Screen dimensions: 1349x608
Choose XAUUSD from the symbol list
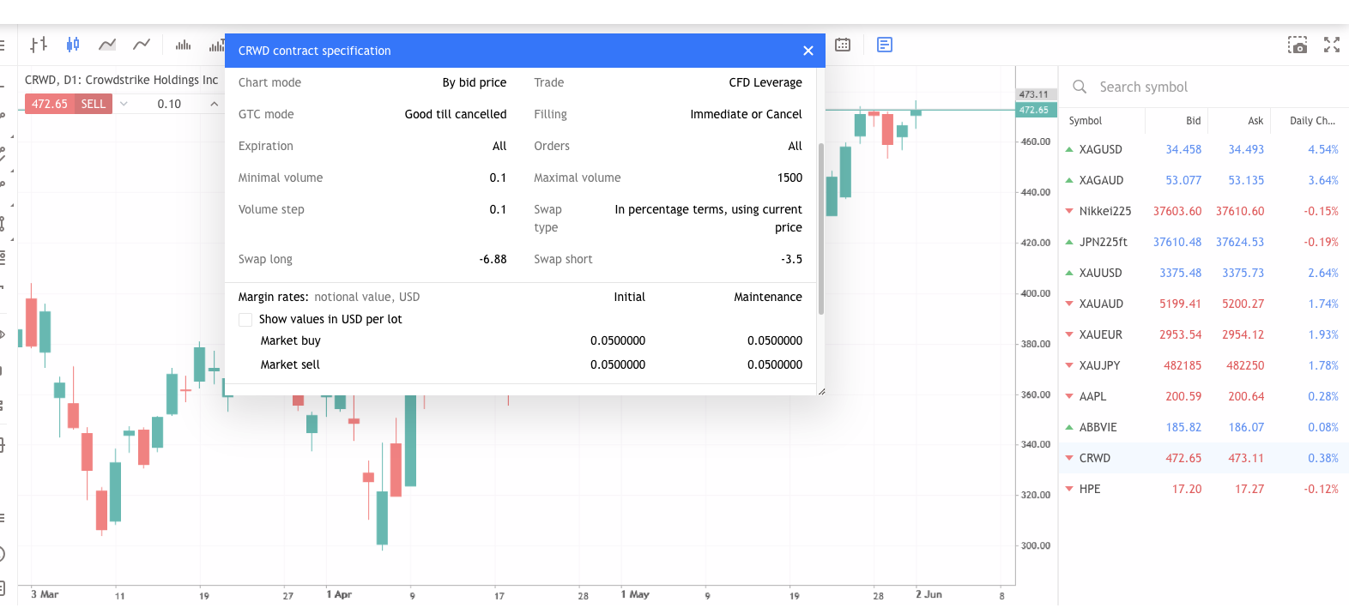1203,273
